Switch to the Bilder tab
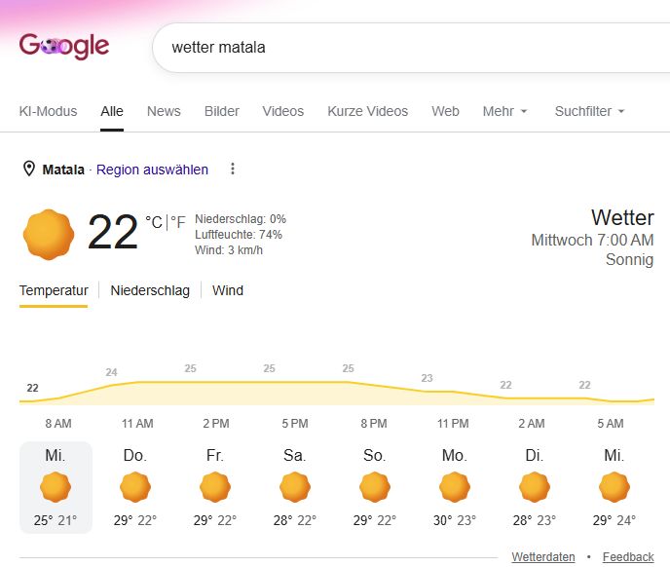670x567 pixels. pyautogui.click(x=222, y=111)
